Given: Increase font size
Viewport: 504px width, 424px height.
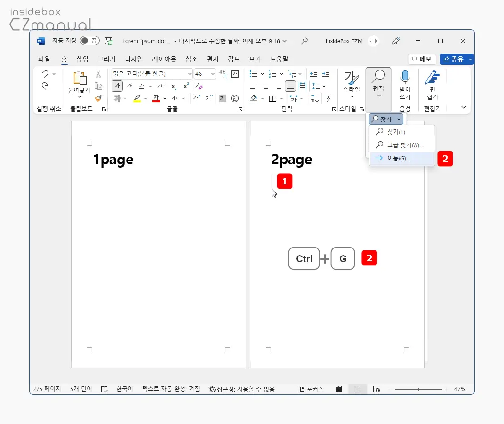Looking at the screenshot, I should [196, 98].
